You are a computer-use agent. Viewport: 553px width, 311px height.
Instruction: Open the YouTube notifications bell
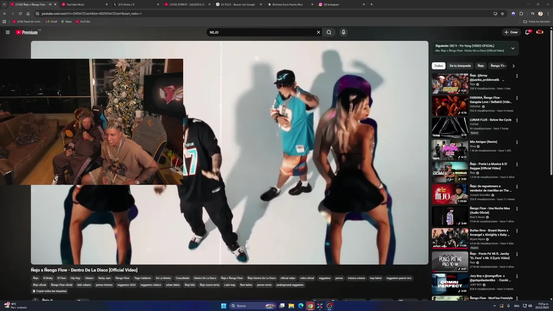pos(528,32)
